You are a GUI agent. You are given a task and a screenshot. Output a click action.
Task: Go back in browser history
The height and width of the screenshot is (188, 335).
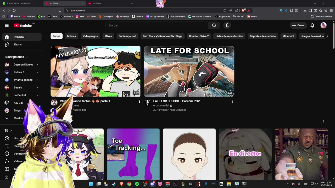(4, 10)
